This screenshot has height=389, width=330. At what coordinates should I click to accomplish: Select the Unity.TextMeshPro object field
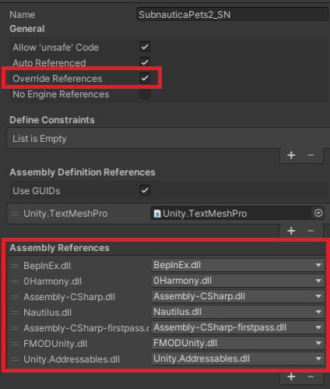(231, 213)
